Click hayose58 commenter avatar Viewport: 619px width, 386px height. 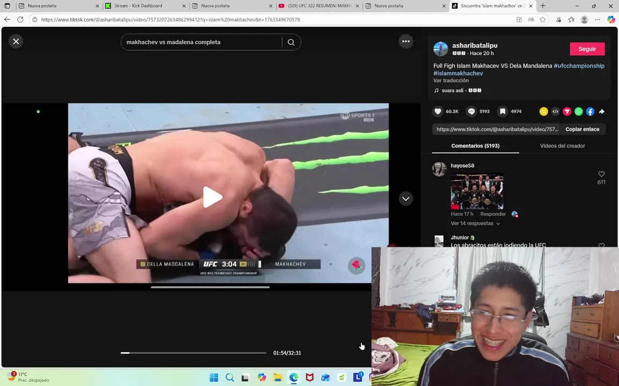pos(439,169)
